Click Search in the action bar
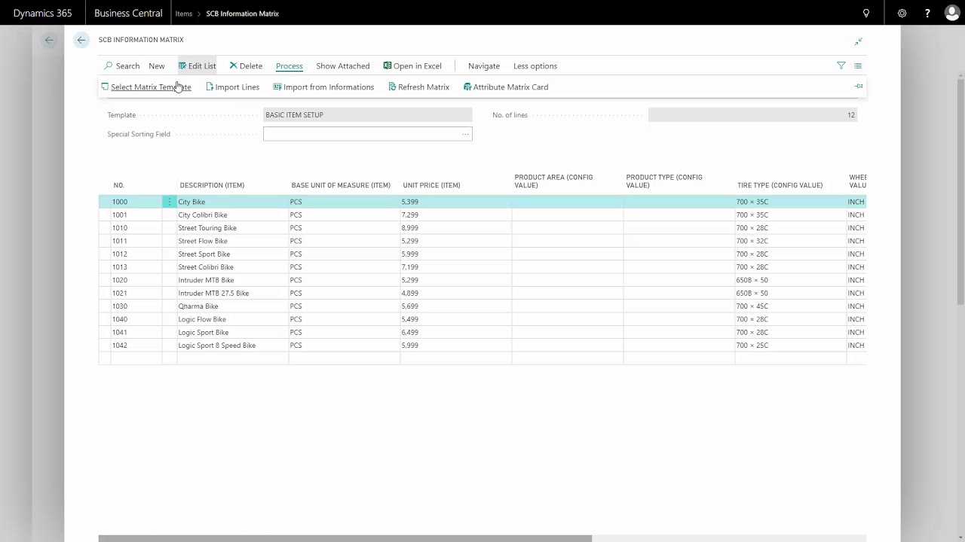This screenshot has height=542, width=965. coord(122,65)
